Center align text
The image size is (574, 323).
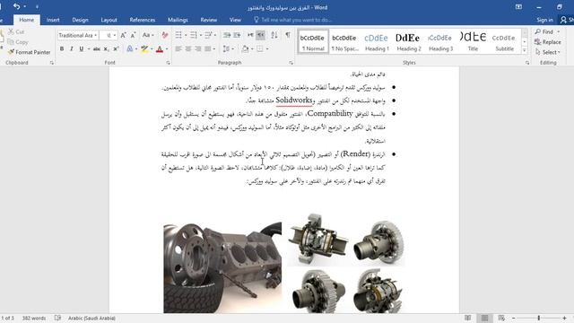(188, 48)
